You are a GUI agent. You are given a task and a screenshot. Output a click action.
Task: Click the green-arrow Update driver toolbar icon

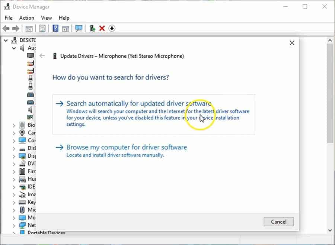coord(92,28)
